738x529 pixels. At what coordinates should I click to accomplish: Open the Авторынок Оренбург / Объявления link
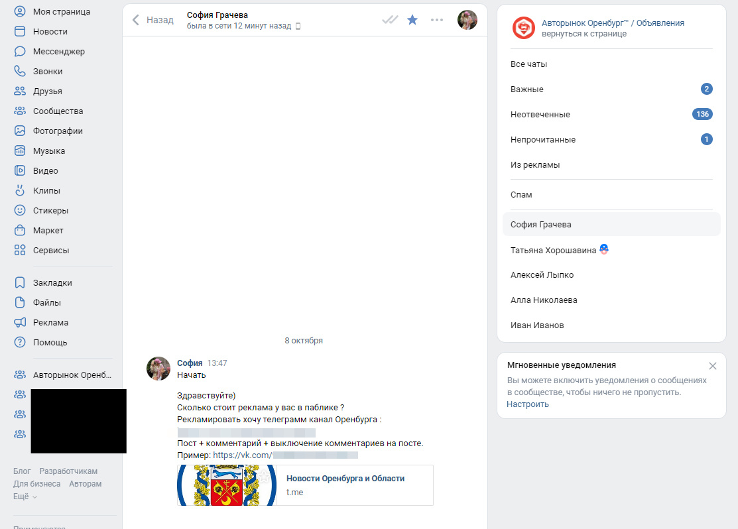click(x=613, y=23)
